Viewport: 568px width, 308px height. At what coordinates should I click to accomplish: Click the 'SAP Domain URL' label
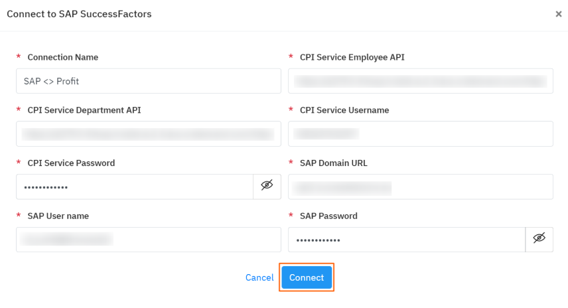click(x=334, y=163)
